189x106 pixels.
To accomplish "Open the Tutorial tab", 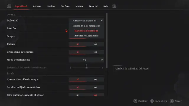I will click(93, 6).
